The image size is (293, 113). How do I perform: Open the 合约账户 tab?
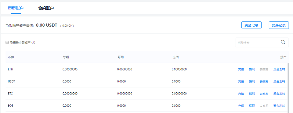(46, 8)
